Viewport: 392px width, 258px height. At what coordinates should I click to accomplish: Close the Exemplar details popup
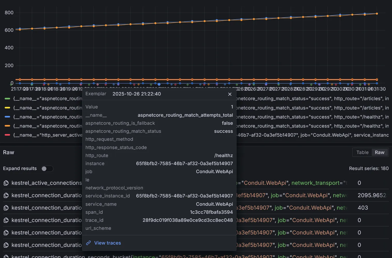point(230,94)
